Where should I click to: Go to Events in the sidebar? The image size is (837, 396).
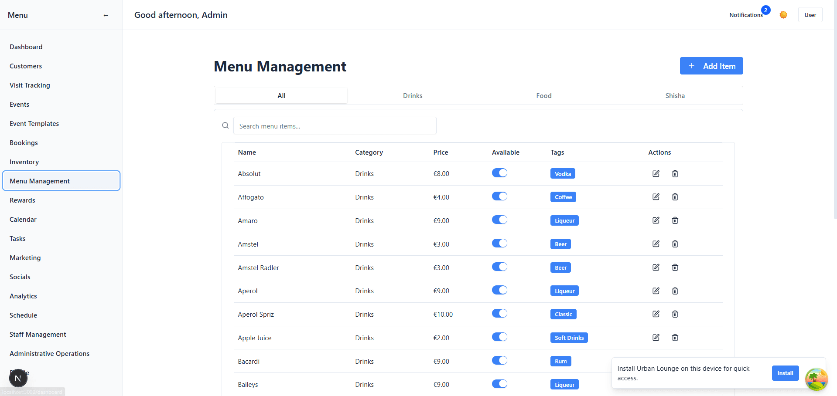(x=61, y=105)
